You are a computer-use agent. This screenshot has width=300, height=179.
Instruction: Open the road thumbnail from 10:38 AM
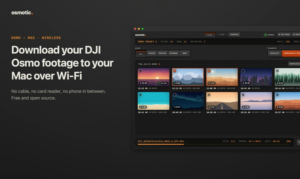[222, 101]
